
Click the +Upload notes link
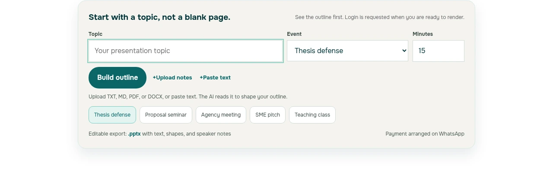pyautogui.click(x=172, y=78)
